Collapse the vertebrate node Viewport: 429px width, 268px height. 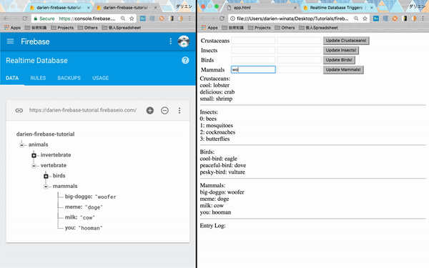34,166
